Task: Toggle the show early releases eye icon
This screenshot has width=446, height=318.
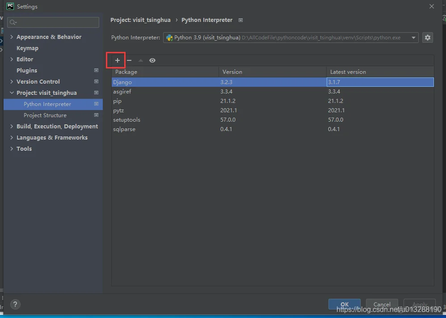Action: click(x=152, y=60)
